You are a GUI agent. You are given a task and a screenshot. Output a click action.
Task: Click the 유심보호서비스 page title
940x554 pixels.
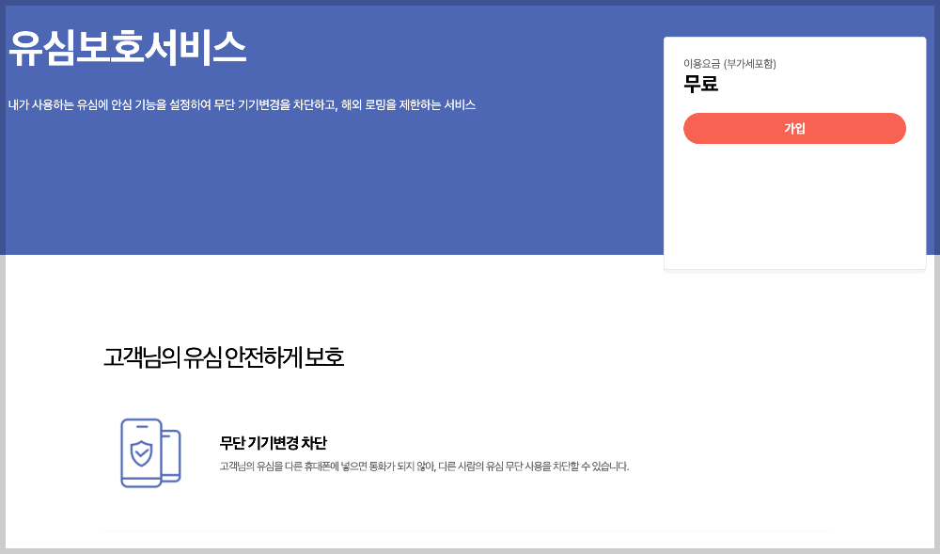coord(127,47)
